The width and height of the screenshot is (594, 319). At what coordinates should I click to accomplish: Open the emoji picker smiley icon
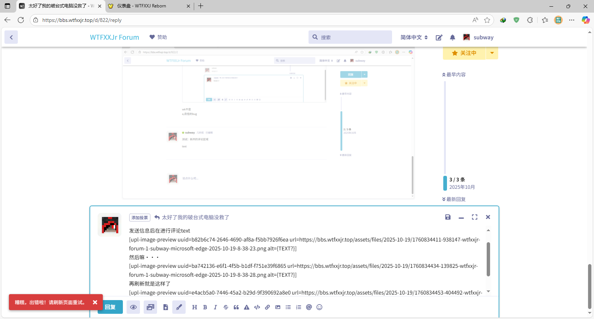tap(319, 307)
